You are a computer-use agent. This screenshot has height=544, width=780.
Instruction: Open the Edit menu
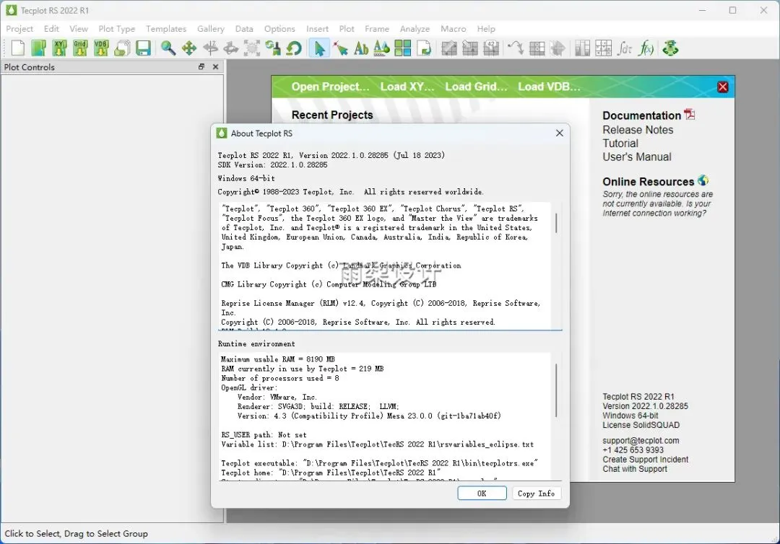pyautogui.click(x=51, y=29)
